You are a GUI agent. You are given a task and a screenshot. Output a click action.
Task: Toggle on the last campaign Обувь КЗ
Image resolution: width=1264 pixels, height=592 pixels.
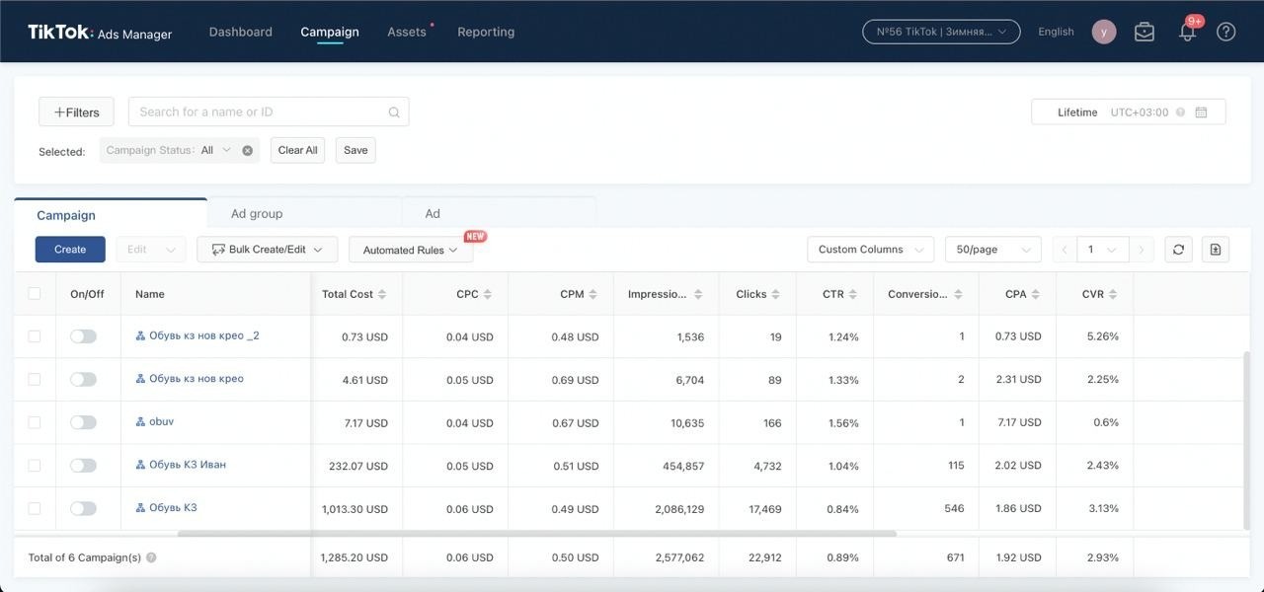click(x=83, y=508)
